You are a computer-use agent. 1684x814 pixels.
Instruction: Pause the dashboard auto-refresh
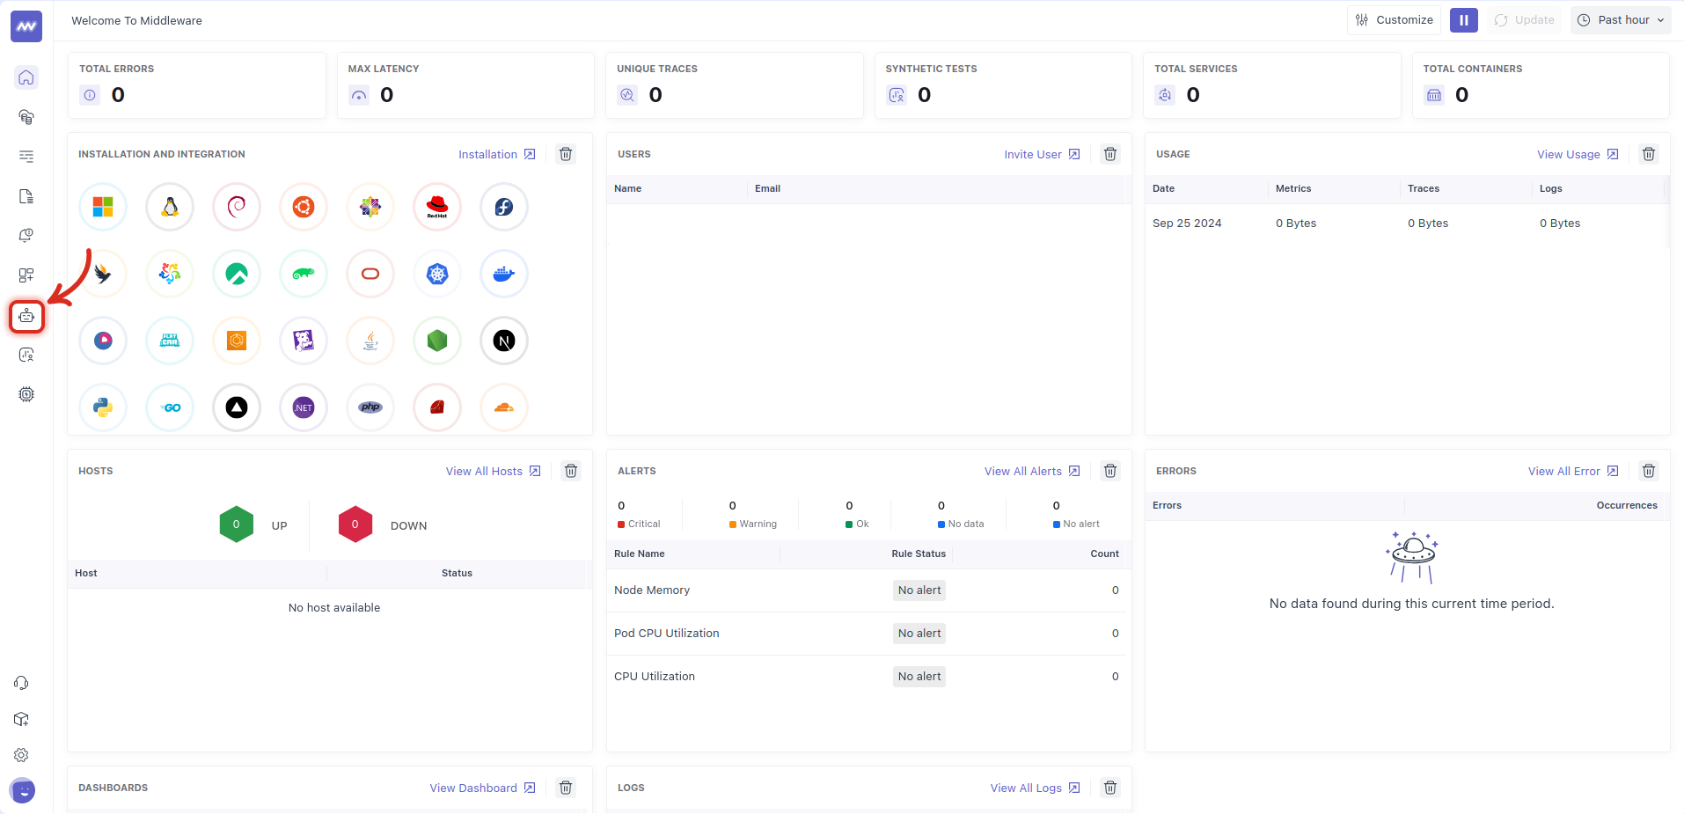click(x=1463, y=19)
